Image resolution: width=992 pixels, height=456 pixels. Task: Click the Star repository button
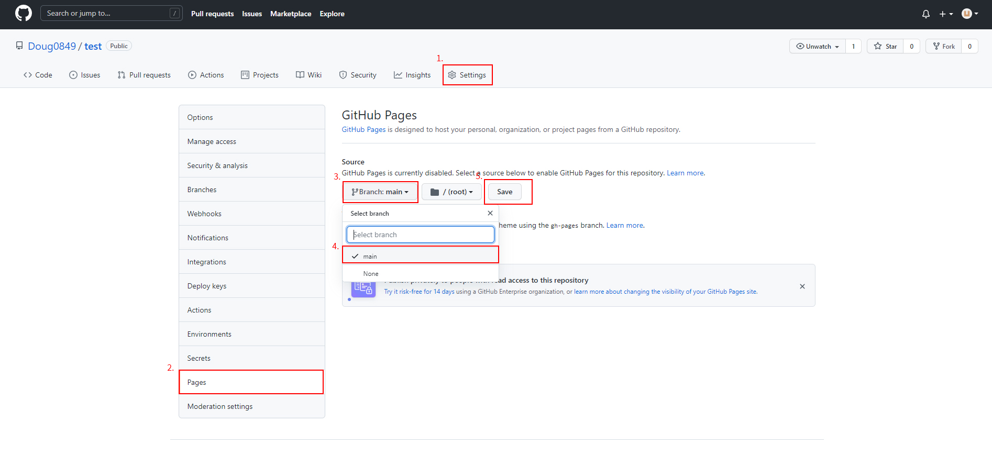pyautogui.click(x=885, y=47)
